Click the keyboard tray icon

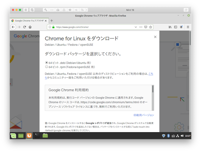tap(173, 136)
